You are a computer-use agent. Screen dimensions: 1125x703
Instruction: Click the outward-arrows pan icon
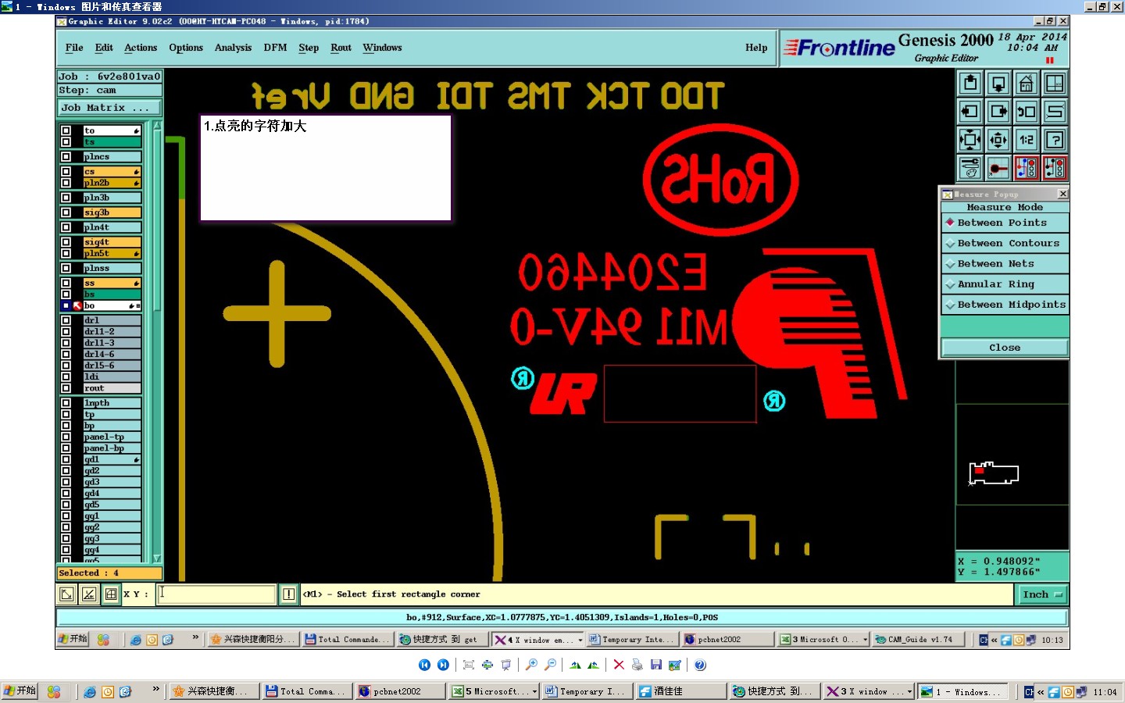click(998, 140)
